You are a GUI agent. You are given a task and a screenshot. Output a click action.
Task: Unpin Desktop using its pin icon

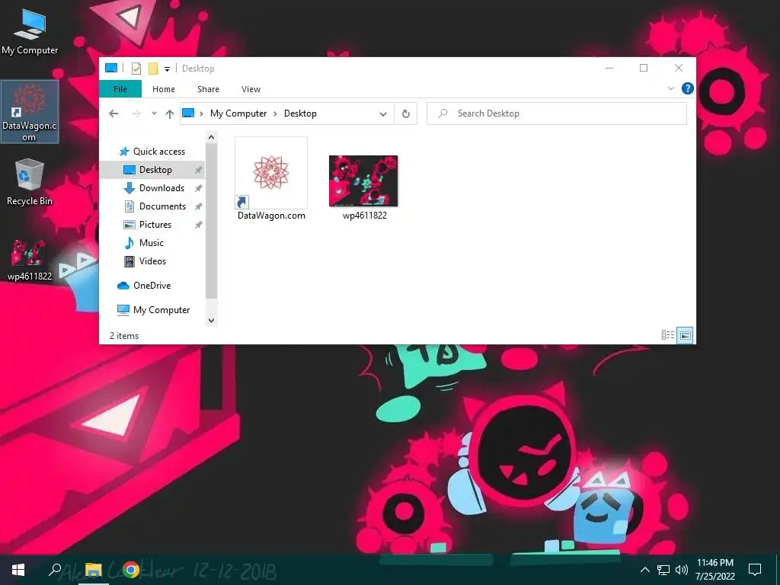click(x=198, y=170)
